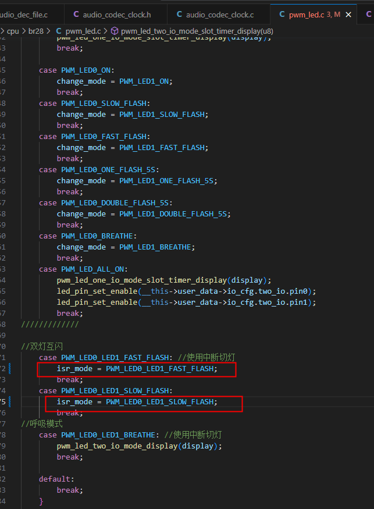Open the br28 folder breadcrumb

35,31
